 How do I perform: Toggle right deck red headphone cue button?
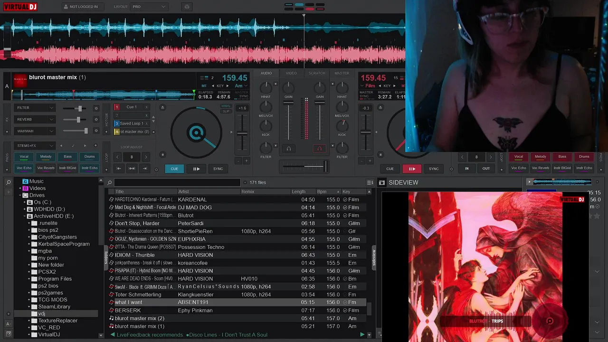[320, 149]
